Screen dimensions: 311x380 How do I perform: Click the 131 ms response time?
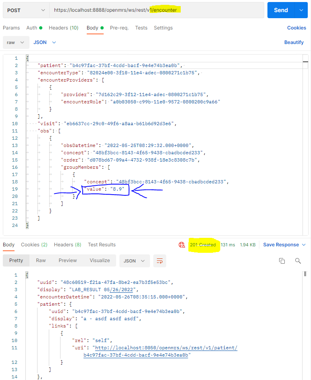pos(228,245)
